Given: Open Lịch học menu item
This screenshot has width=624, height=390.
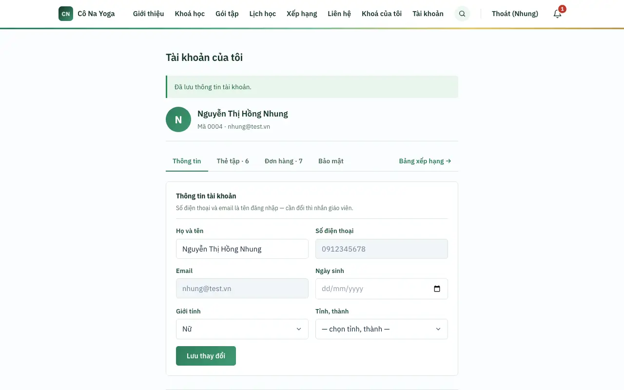Looking at the screenshot, I should tap(263, 14).
